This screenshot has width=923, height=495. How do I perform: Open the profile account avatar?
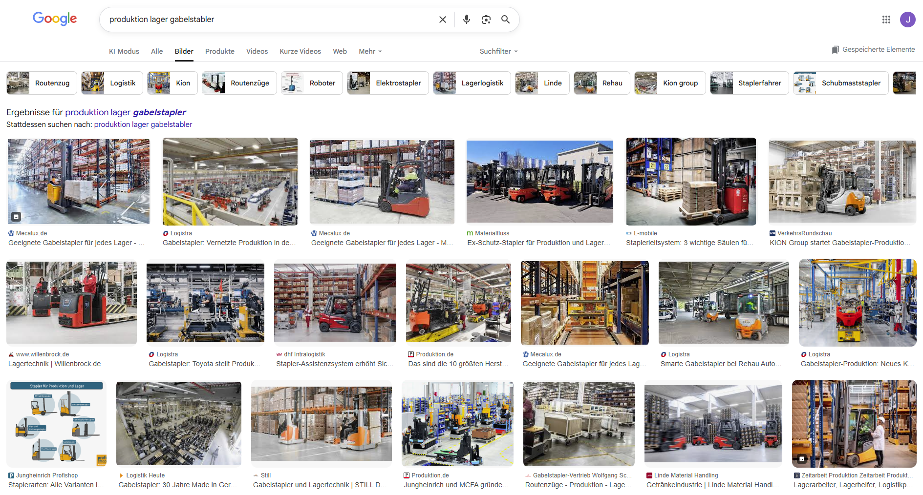[x=907, y=20]
